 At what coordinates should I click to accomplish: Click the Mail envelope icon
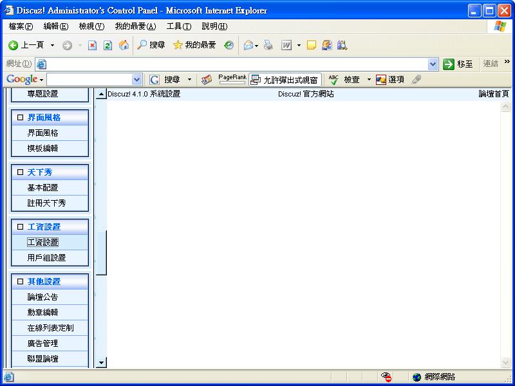(x=248, y=45)
